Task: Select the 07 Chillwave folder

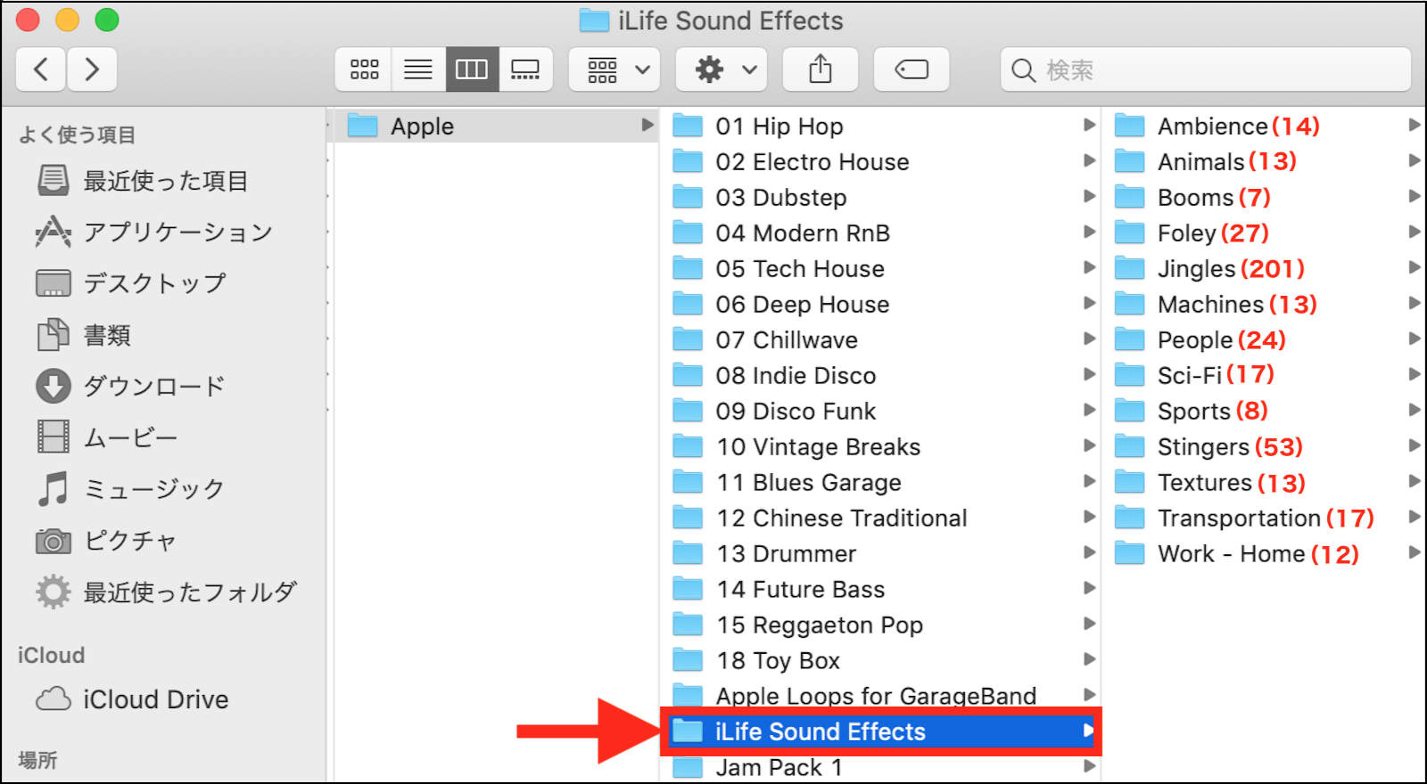Action: pos(880,339)
